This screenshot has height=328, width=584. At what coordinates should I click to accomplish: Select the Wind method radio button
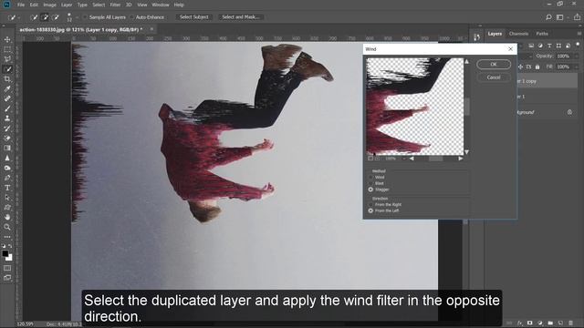370,178
